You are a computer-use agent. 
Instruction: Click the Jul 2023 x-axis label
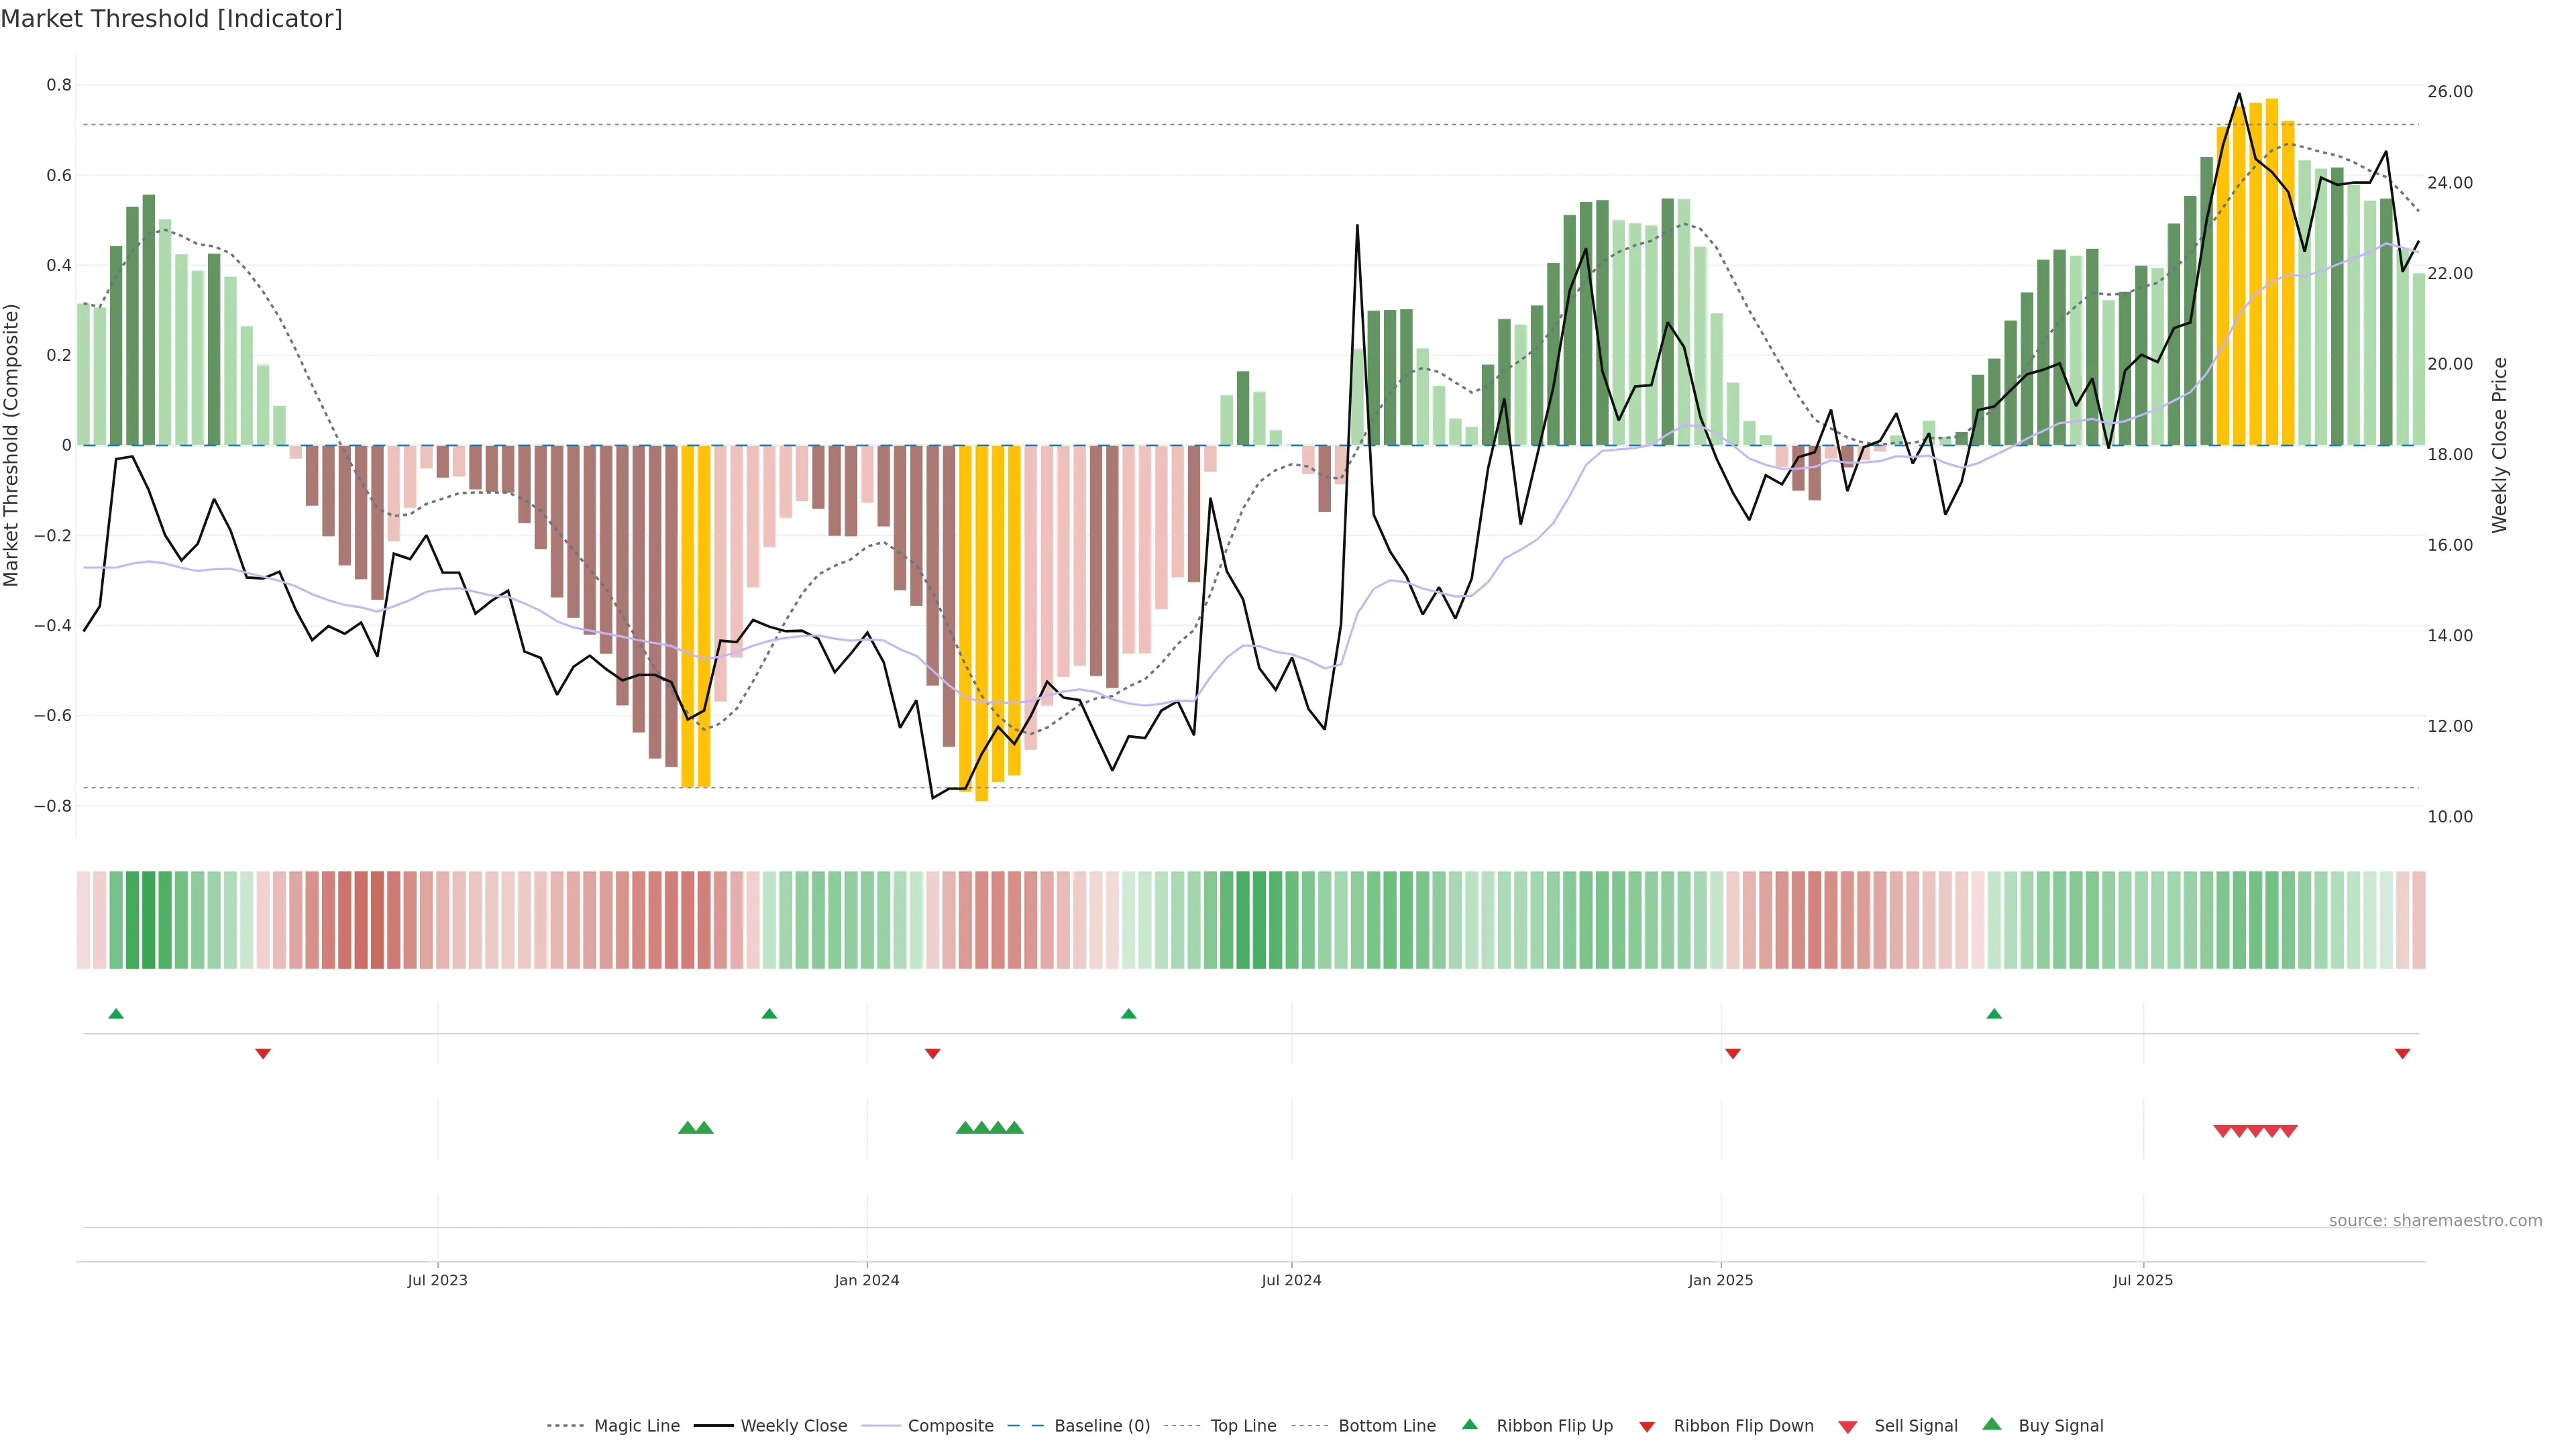coord(437,1280)
